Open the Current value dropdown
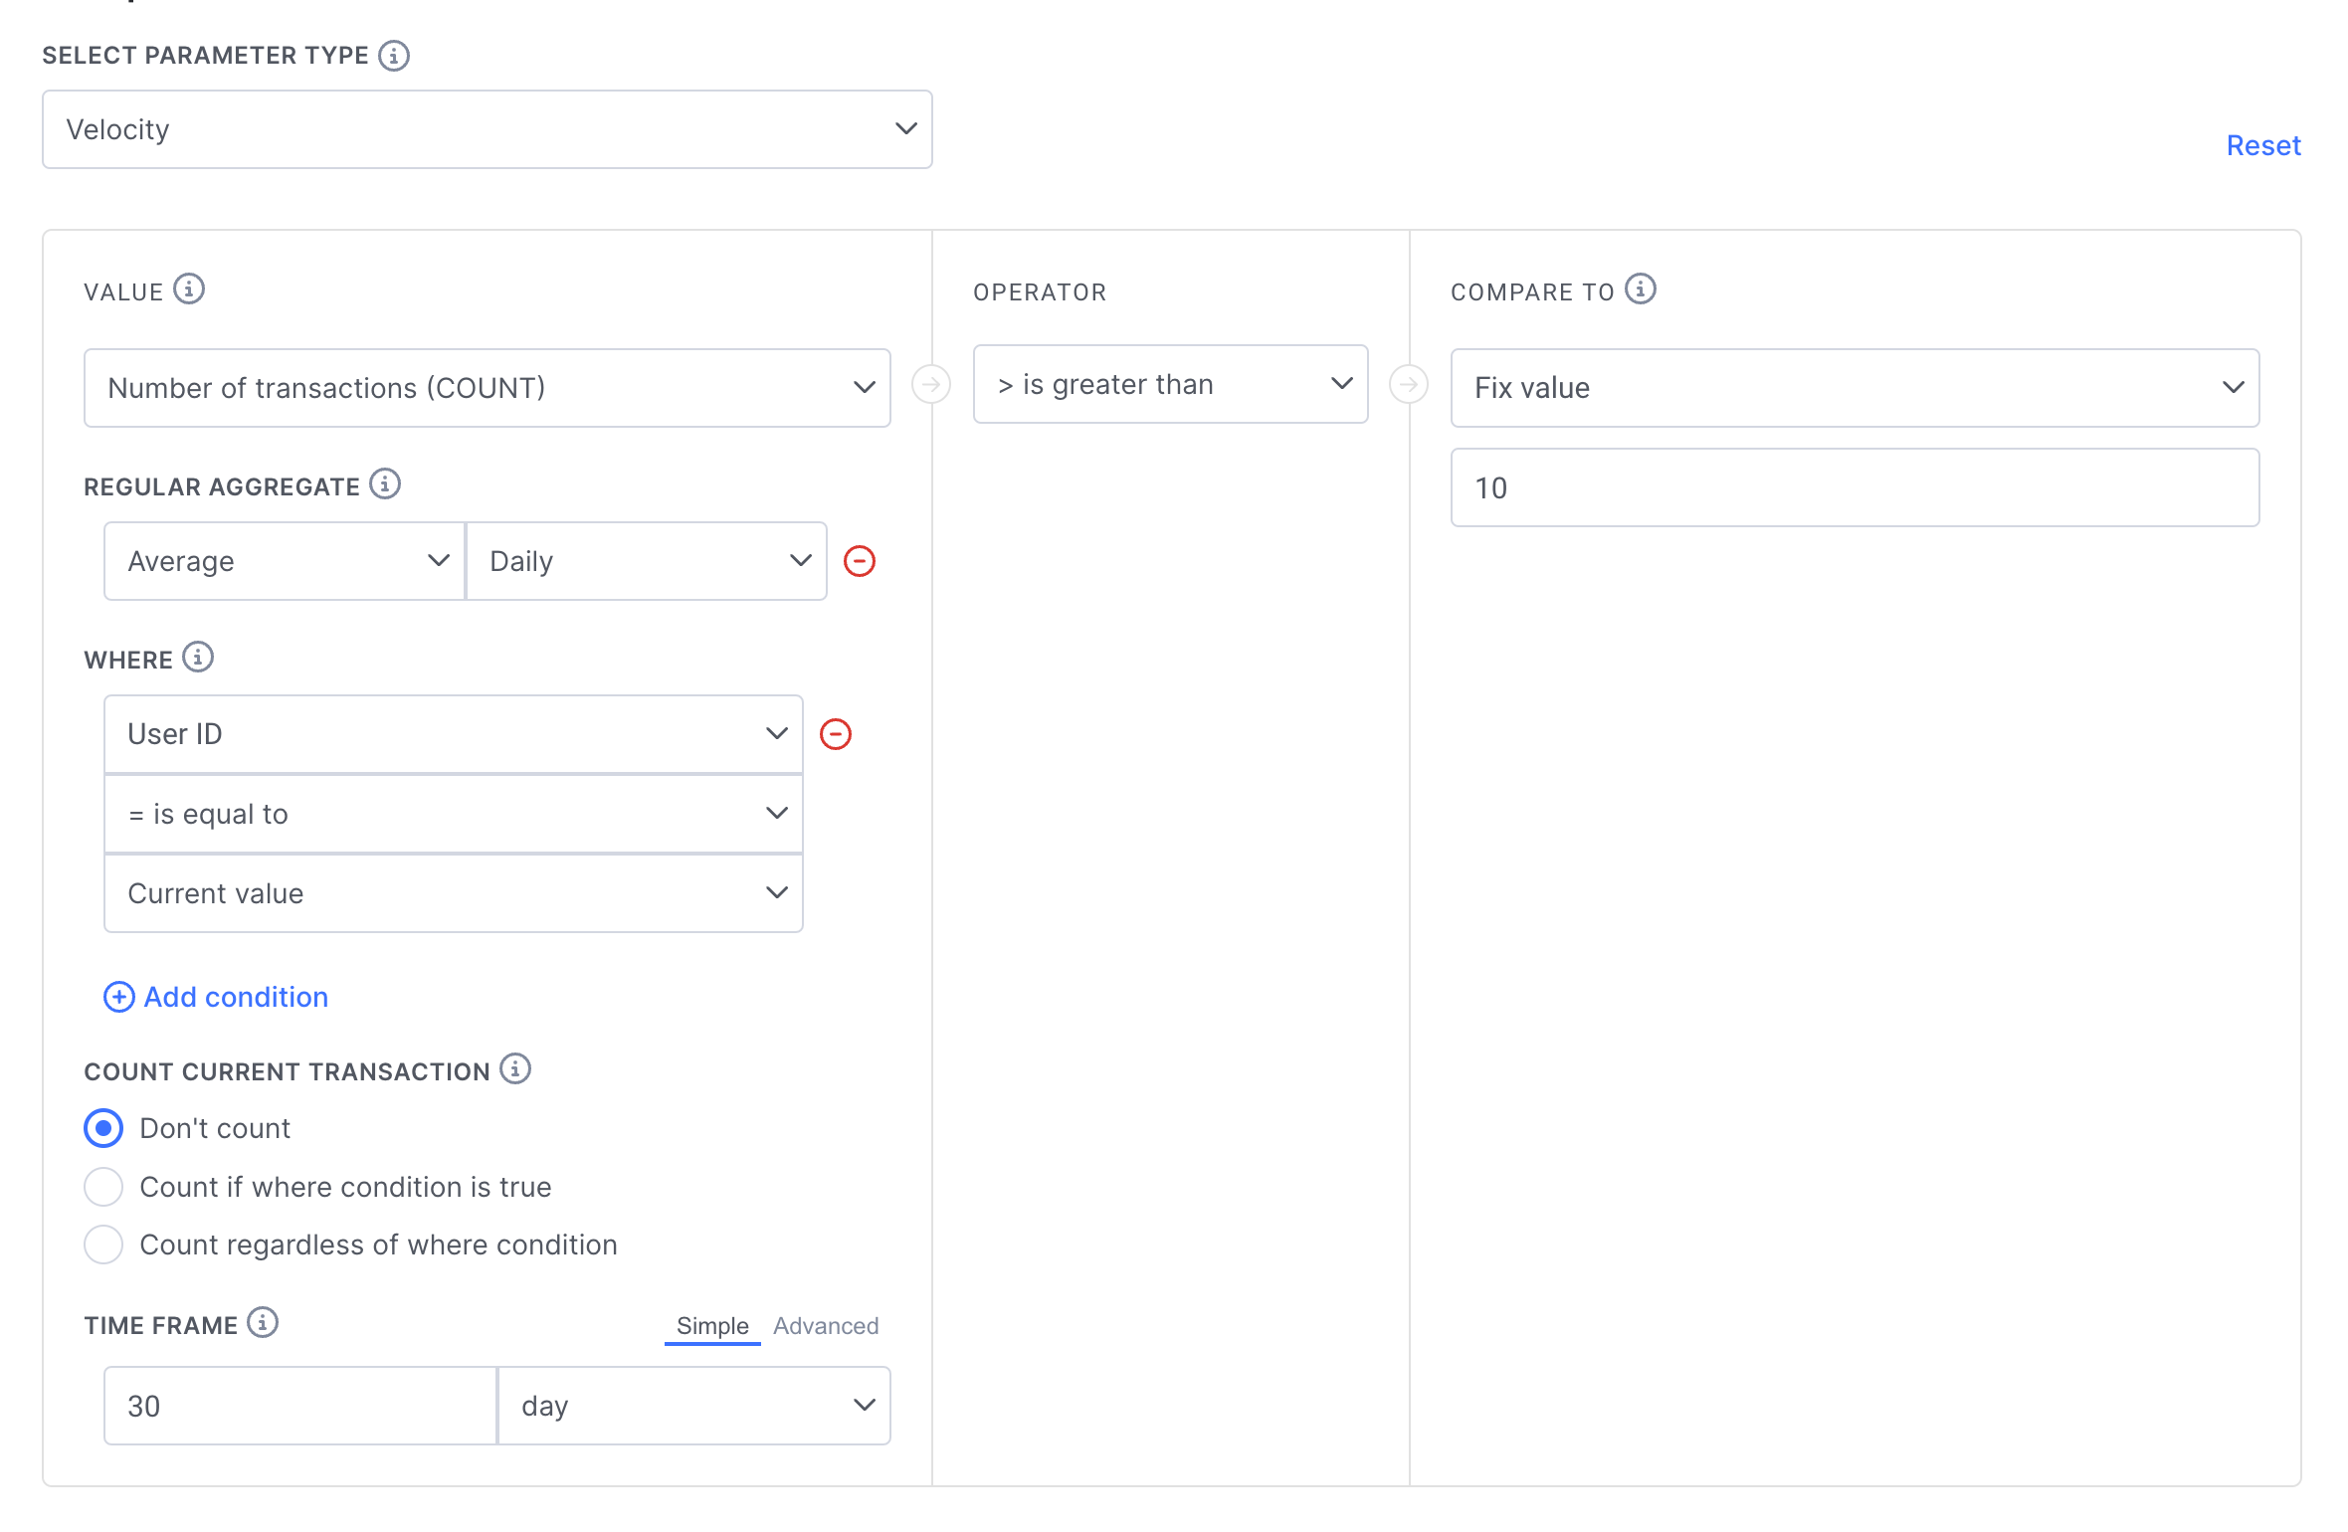 click(x=454, y=893)
